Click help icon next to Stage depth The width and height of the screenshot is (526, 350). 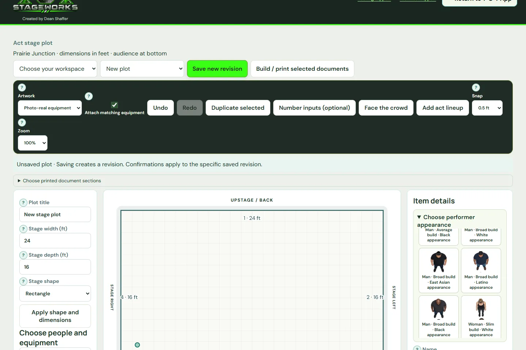pyautogui.click(x=23, y=255)
